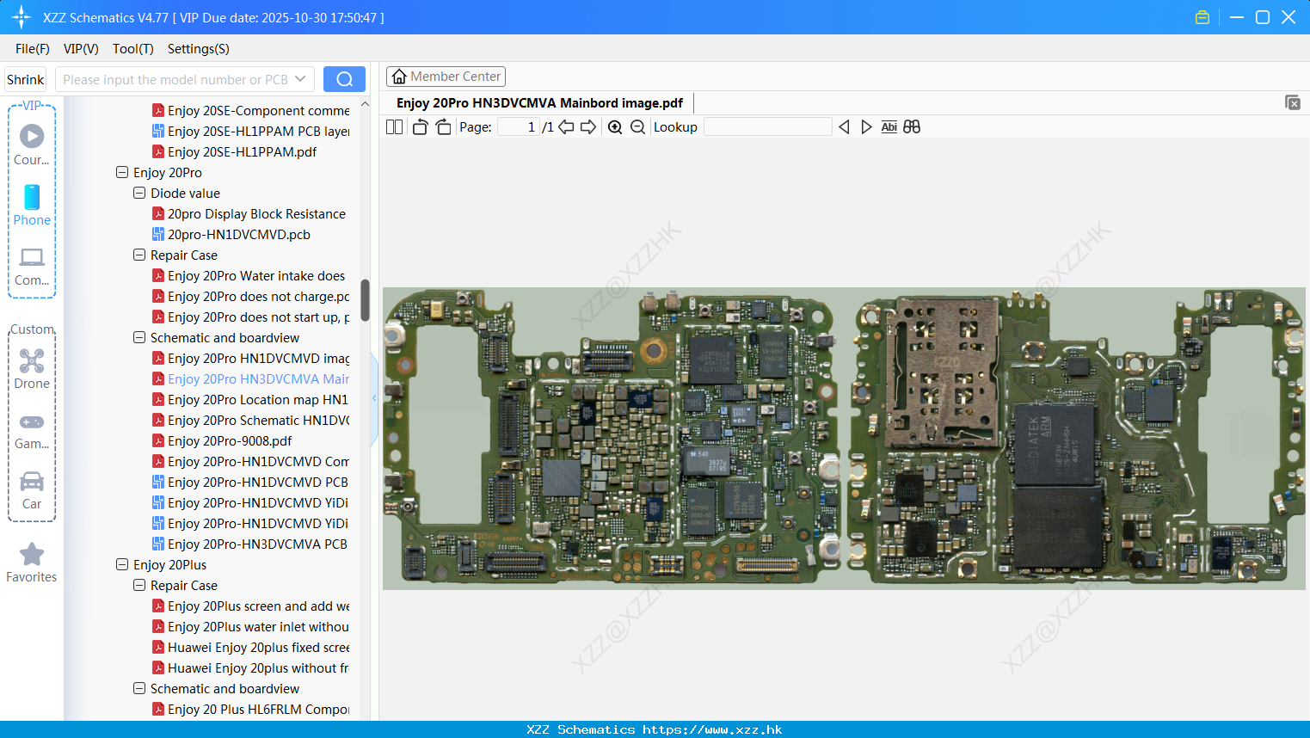Open Enjoy 20Pro does not start up file

[x=251, y=317]
